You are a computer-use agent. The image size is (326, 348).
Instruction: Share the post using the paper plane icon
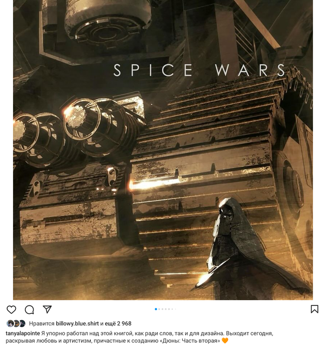tap(47, 309)
